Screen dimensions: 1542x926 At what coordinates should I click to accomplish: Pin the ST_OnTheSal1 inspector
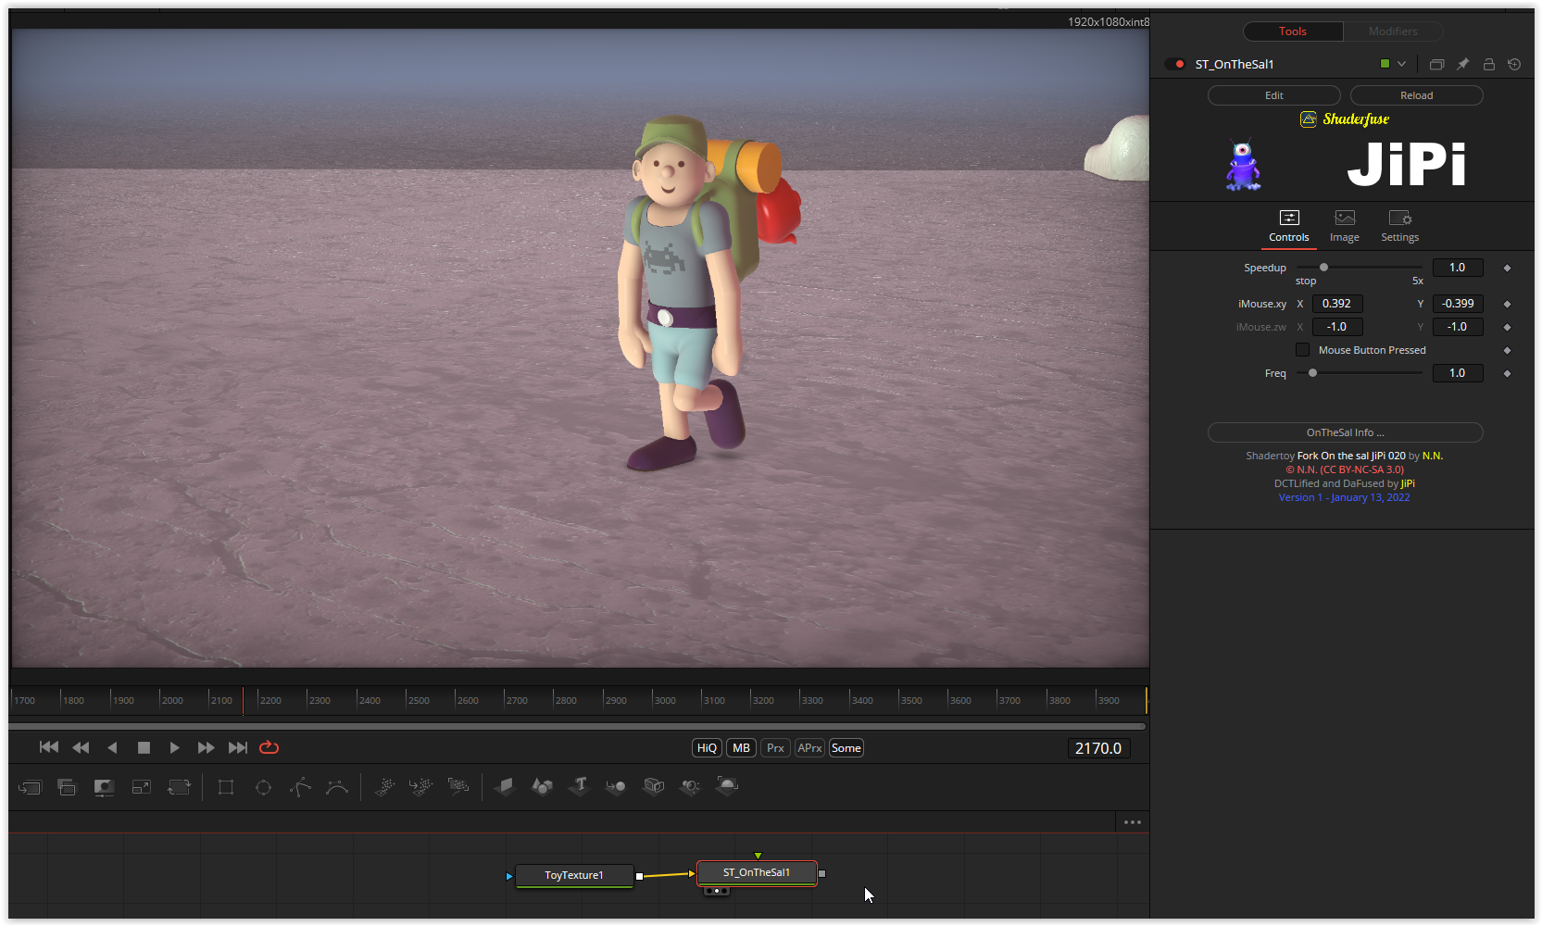click(x=1462, y=64)
